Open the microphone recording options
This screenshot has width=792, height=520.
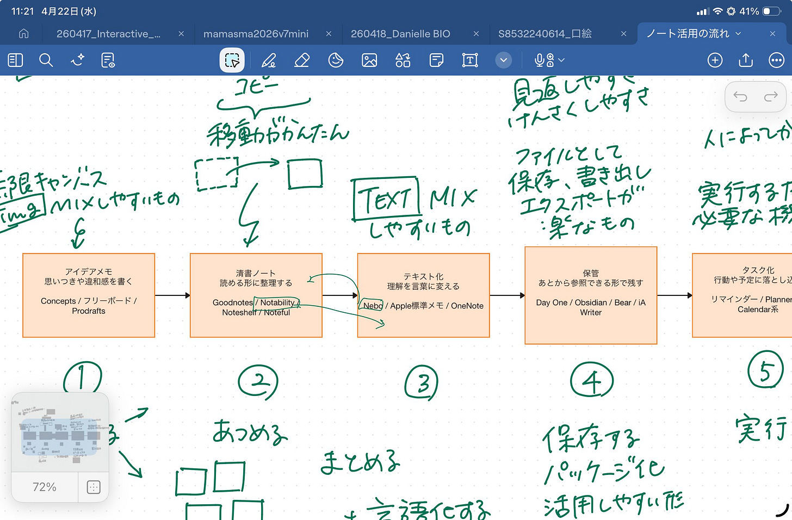click(x=549, y=60)
